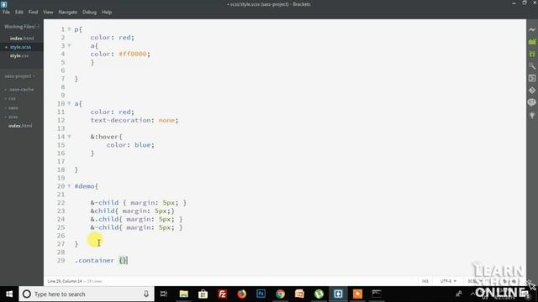This screenshot has width=538, height=302.
Task: Collapse the #demo block at line 20
Action: point(69,186)
